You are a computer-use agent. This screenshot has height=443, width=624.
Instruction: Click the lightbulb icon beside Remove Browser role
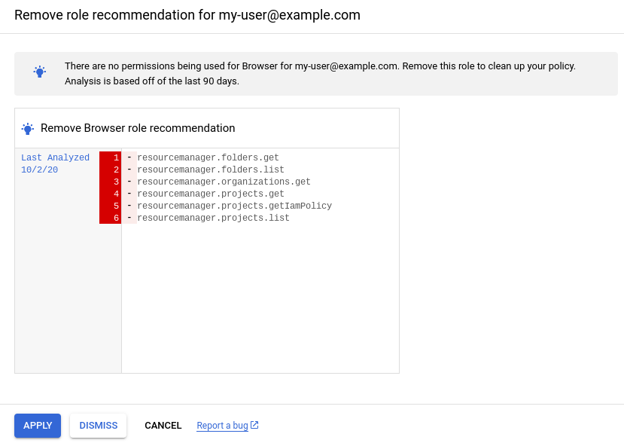28,129
